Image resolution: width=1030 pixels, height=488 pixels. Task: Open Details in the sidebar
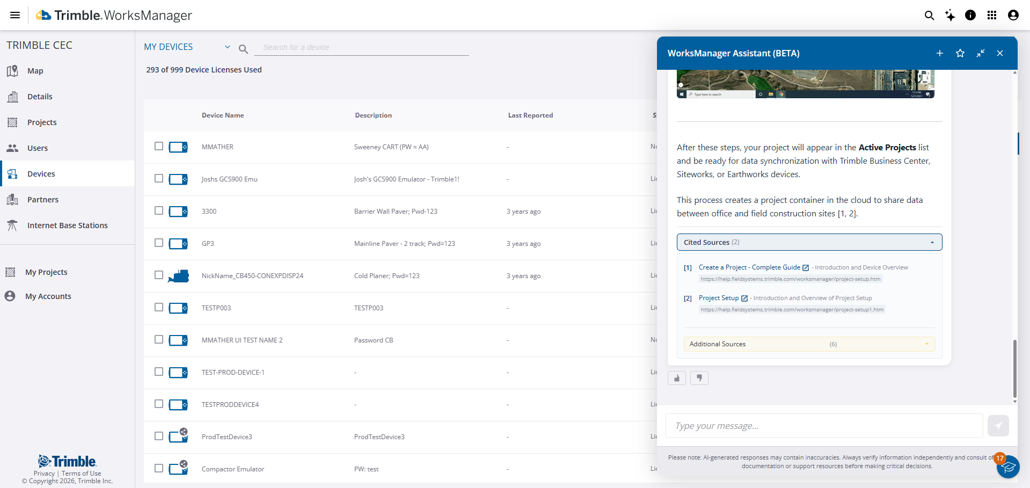pyautogui.click(x=67, y=97)
